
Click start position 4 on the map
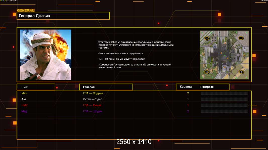click(207, 38)
